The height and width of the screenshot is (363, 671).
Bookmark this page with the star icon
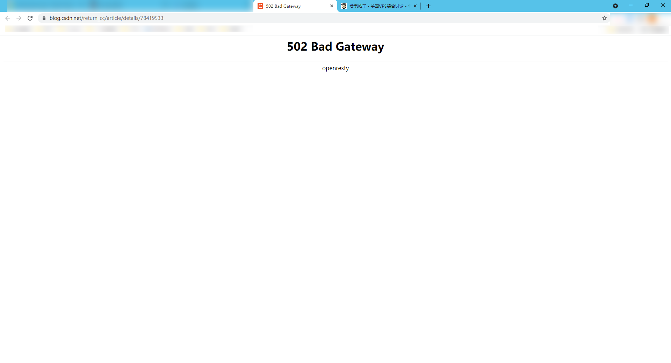pos(605,18)
